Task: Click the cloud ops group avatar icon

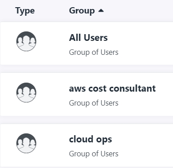Action: point(26,143)
